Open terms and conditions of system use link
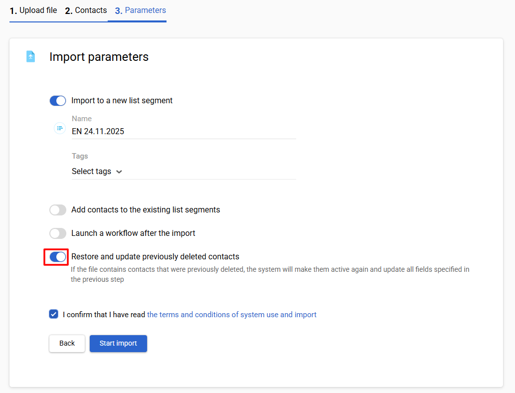 click(231, 315)
